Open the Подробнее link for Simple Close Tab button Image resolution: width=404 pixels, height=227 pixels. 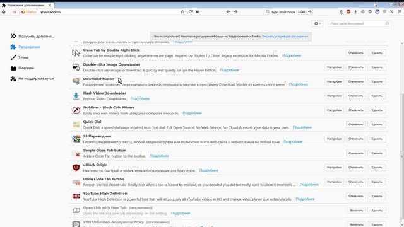[x=159, y=156]
